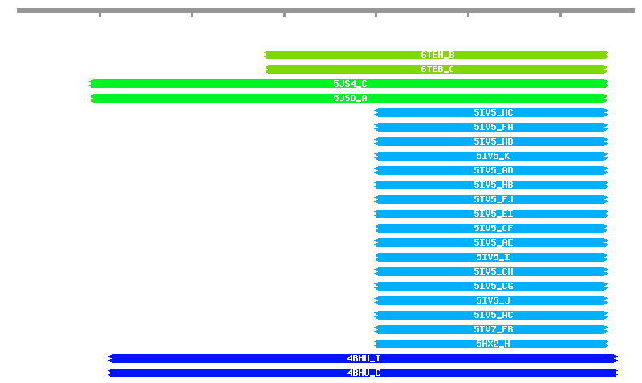Select the 5IV5_AC alignment bar

491,316
